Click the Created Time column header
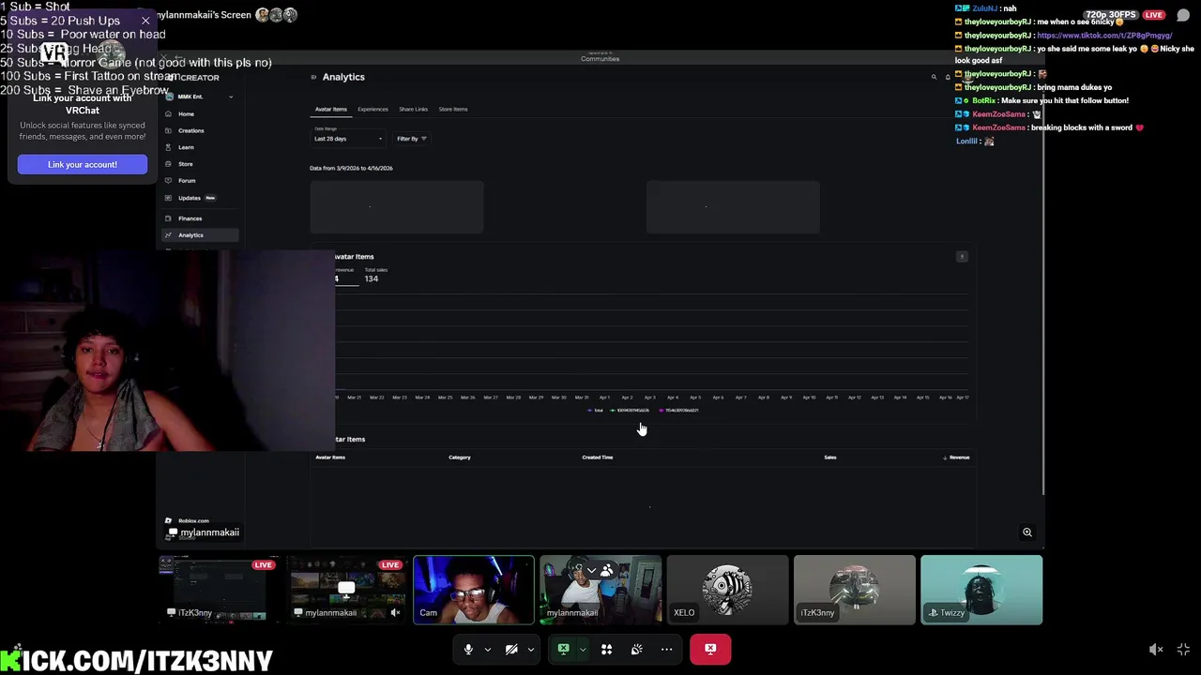 (x=598, y=457)
